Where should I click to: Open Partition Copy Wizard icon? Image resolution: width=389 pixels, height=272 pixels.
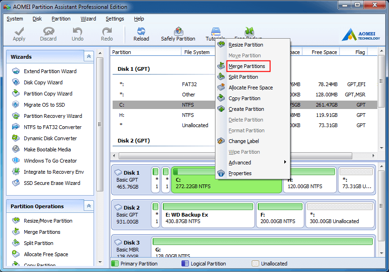pyautogui.click(x=16, y=94)
